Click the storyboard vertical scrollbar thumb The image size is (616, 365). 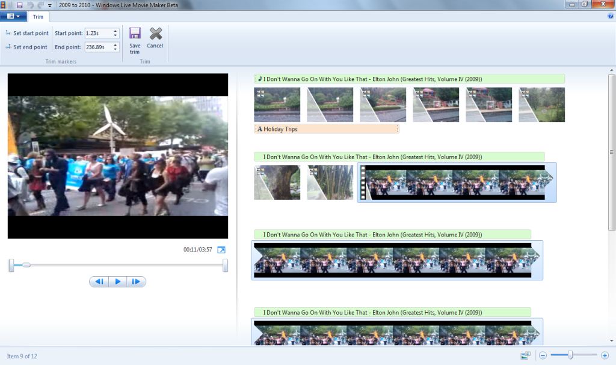coord(611,152)
